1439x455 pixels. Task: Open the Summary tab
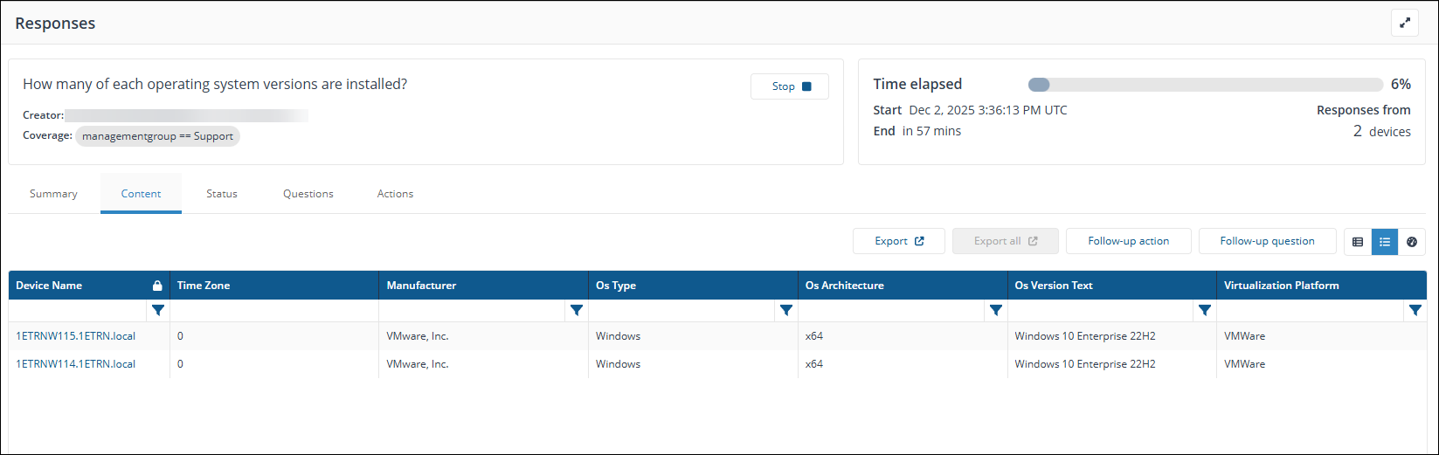[53, 194]
